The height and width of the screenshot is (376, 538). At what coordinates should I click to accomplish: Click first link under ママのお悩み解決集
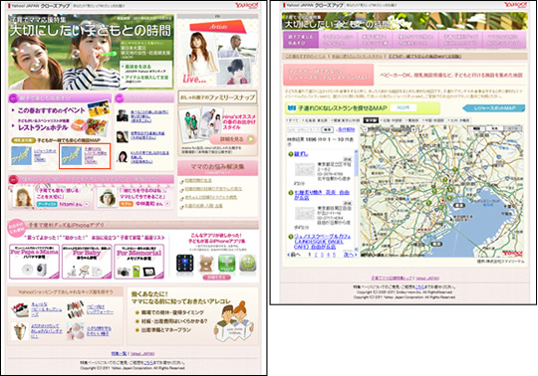(198, 180)
